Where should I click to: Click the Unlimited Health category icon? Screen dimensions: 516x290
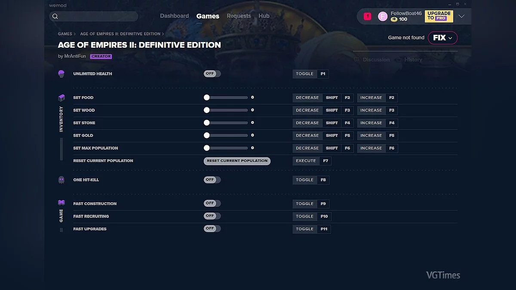(61, 74)
